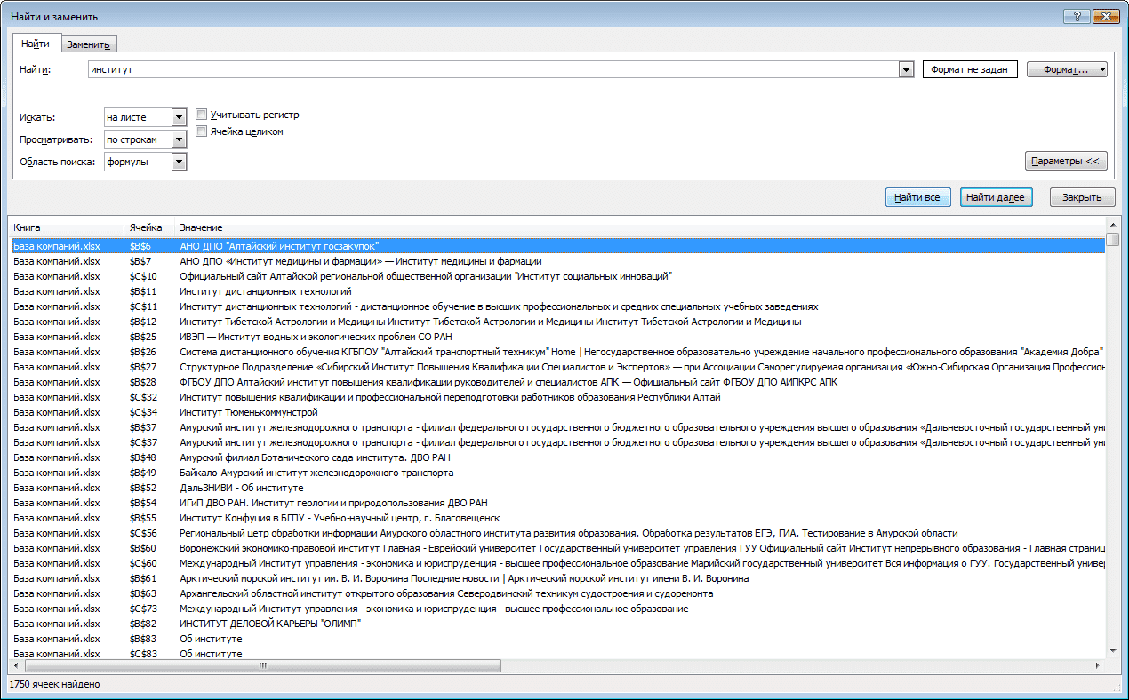
Task: Click the "Найти все" button
Action: 918,197
